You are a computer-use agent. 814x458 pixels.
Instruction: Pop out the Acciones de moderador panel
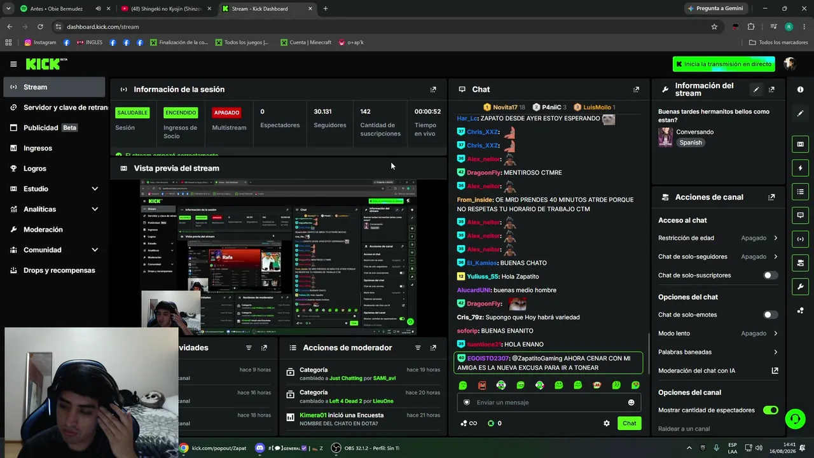click(433, 348)
